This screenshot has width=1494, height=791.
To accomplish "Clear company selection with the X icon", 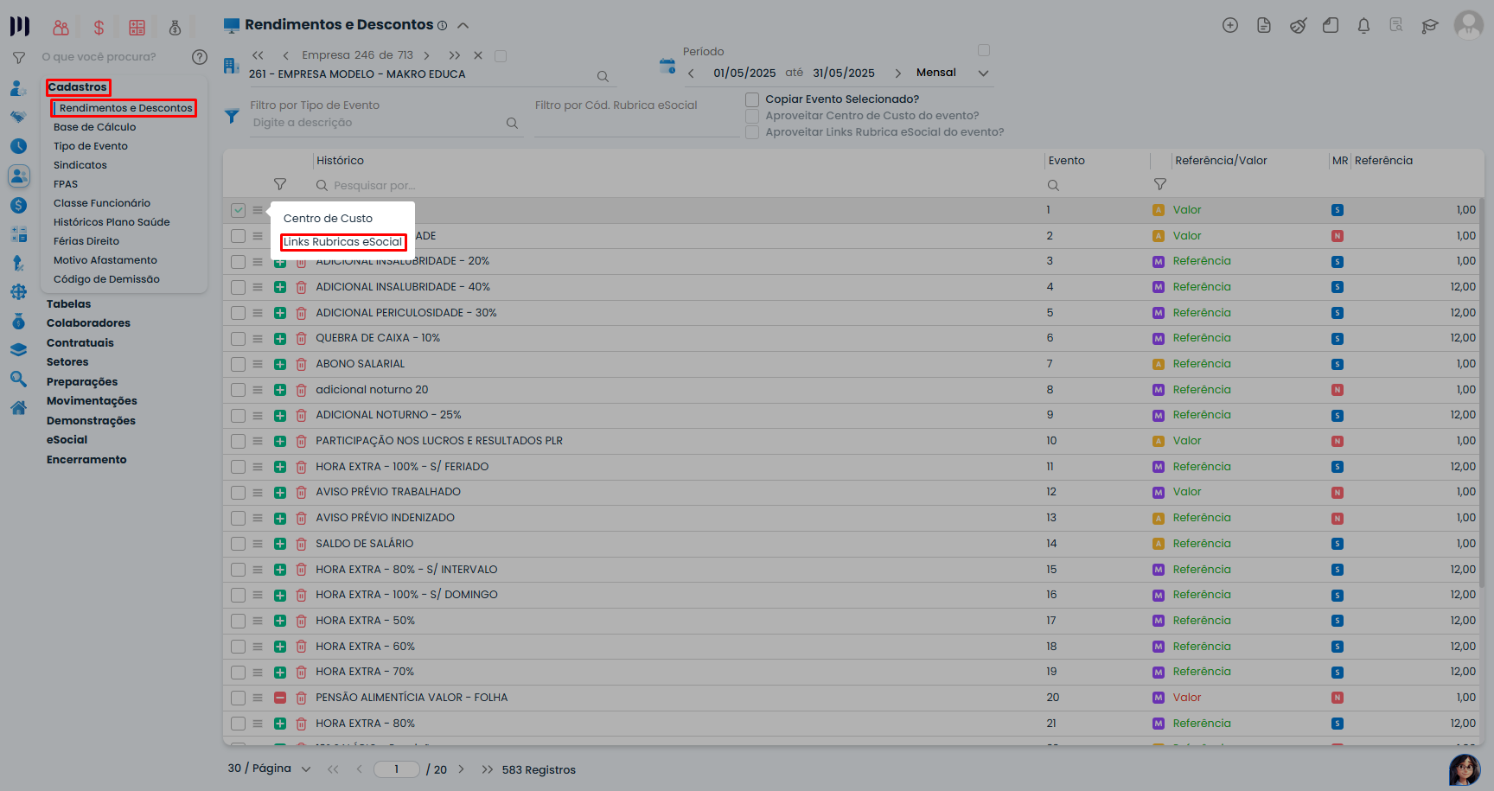I will click(478, 55).
